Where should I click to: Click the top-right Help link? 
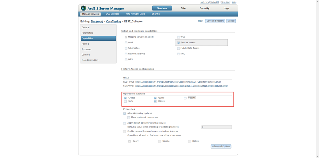click(234, 2)
